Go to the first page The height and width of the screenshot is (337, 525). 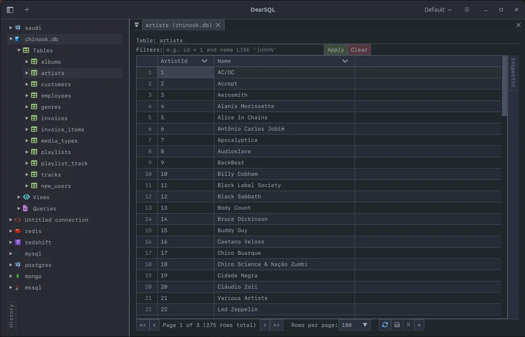pyautogui.click(x=143, y=325)
